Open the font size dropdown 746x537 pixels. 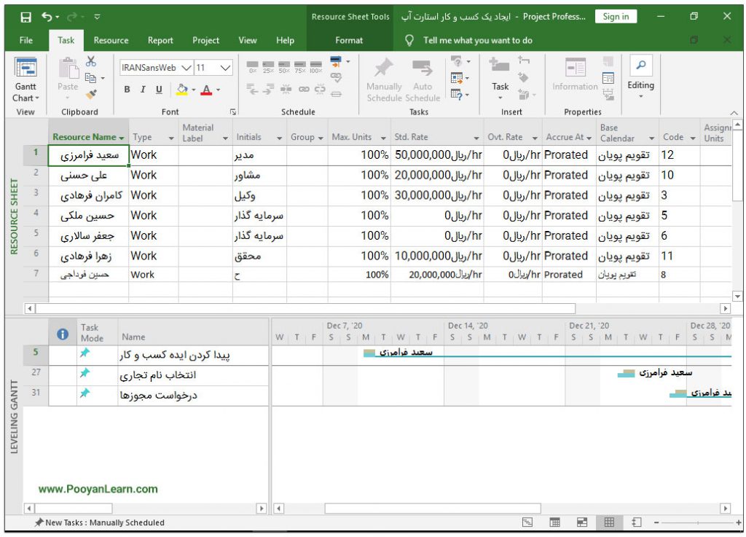click(226, 68)
